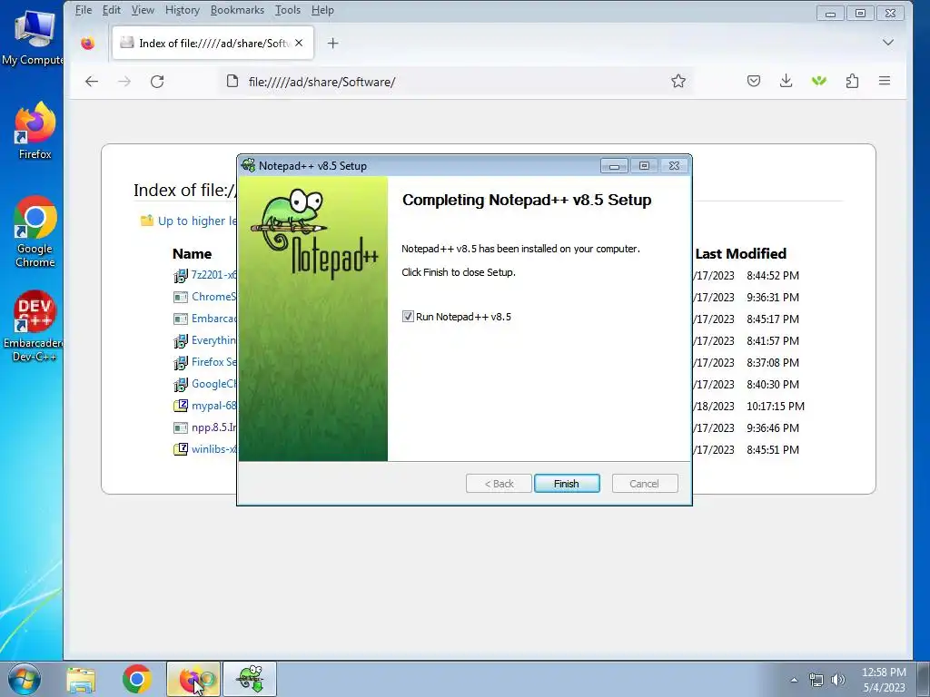The width and height of the screenshot is (930, 697).
Task: Open Firefox Bookmarks menu
Action: pyautogui.click(x=237, y=10)
